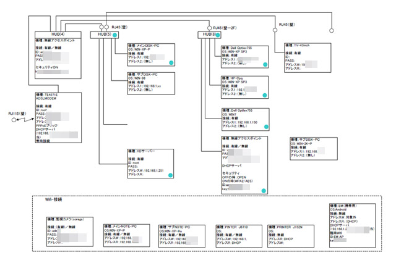The width and height of the screenshot is (396, 263).
Task: Select the TE4571E ADSL MODEM box
Action: point(58,118)
